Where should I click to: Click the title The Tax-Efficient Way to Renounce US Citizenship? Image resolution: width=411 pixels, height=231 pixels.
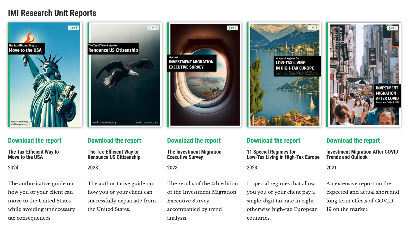[x=114, y=154]
